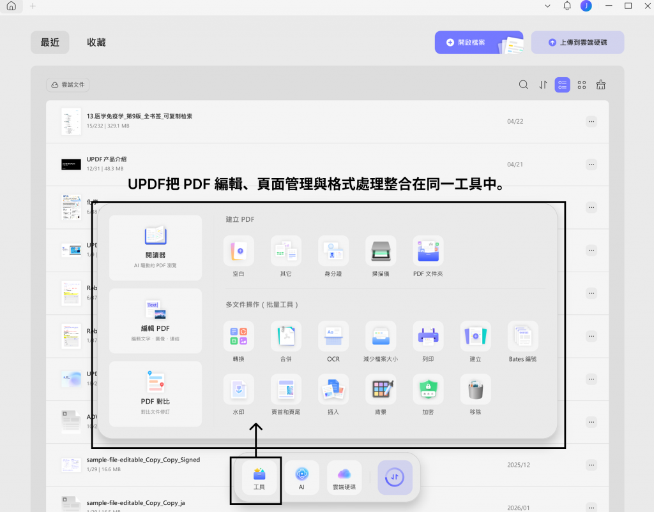Click the 開啟檔案 open file button
This screenshot has width=654, height=512.
click(x=479, y=43)
